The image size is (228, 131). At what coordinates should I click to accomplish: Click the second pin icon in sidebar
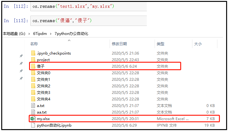click(21, 63)
